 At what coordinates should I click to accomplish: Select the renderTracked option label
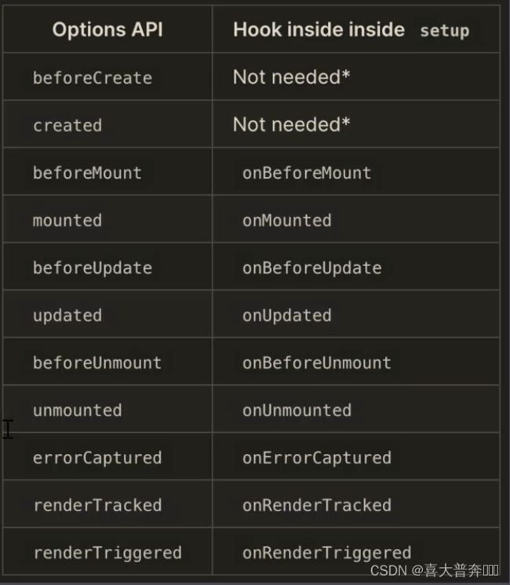(97, 505)
